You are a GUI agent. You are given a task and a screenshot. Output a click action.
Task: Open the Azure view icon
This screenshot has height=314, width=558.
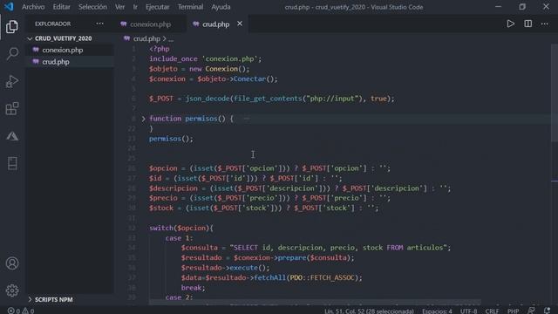[x=12, y=136]
